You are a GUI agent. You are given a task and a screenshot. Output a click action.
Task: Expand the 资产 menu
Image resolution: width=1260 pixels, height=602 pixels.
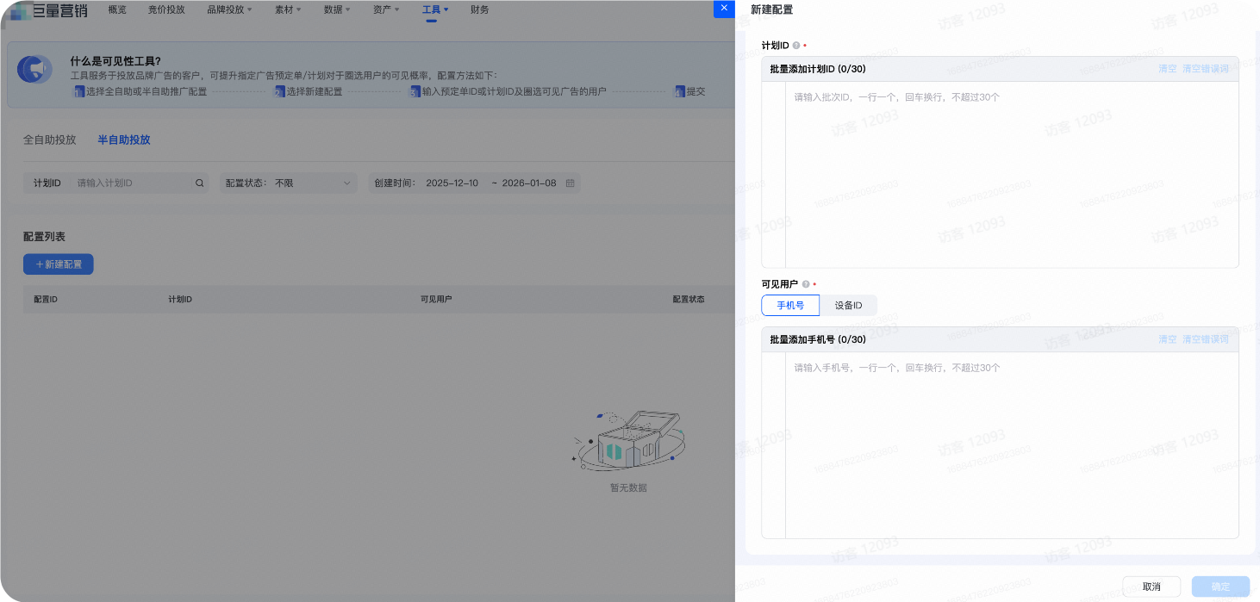386,10
